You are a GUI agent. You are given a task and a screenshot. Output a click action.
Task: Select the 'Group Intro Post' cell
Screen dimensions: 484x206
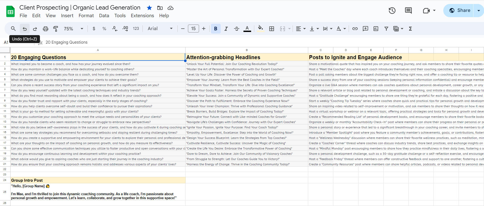click(x=98, y=180)
